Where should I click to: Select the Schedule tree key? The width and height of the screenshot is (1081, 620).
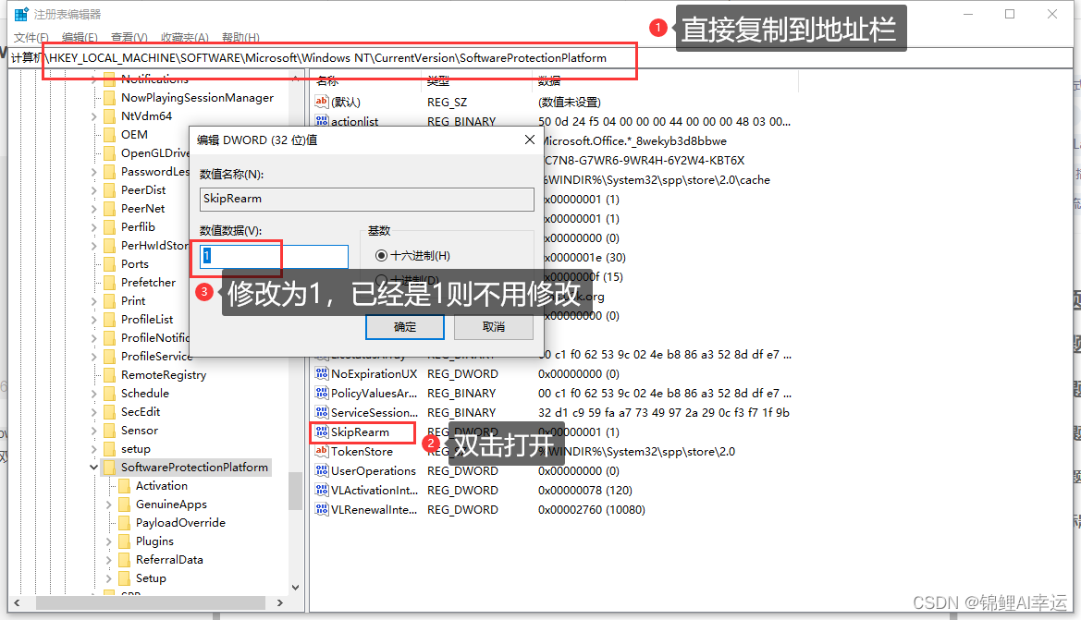145,394
